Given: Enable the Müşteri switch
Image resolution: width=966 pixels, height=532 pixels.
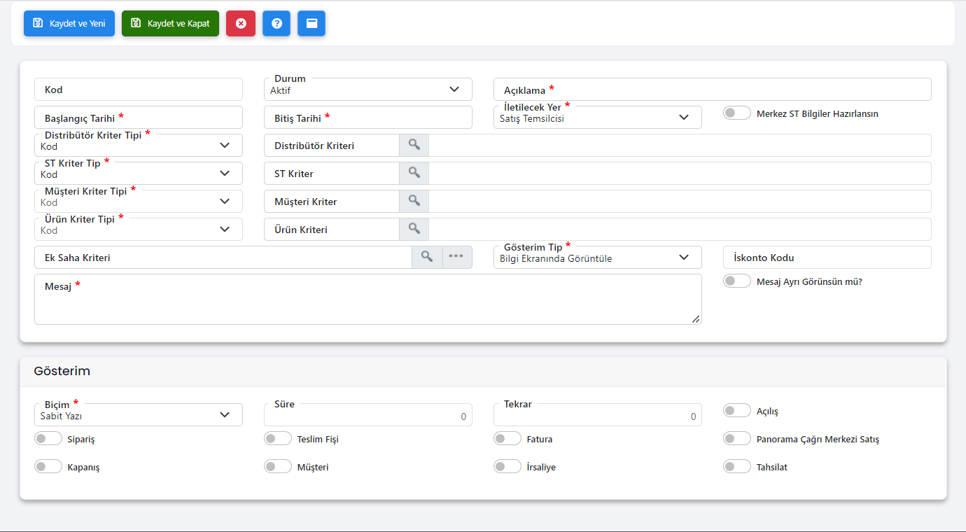Looking at the screenshot, I should pyautogui.click(x=278, y=466).
